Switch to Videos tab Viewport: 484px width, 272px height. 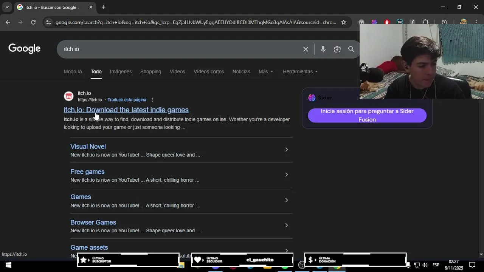(x=177, y=71)
